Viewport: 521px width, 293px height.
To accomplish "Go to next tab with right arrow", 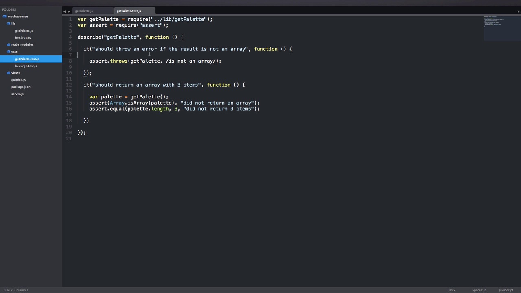I will point(69,11).
